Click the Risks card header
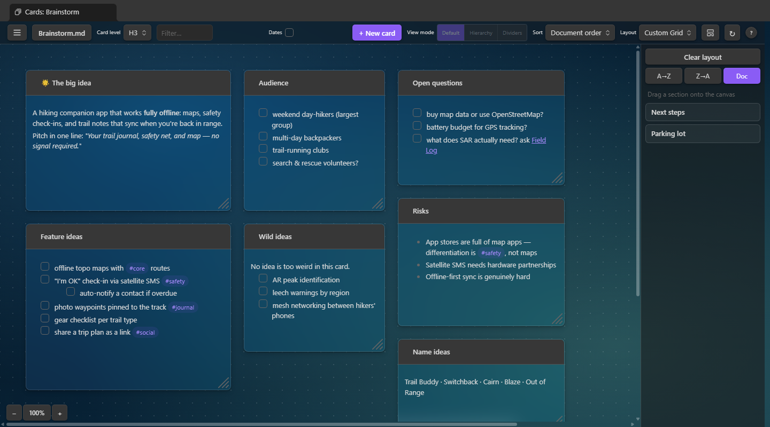Image resolution: width=770 pixels, height=427 pixels. click(x=481, y=211)
